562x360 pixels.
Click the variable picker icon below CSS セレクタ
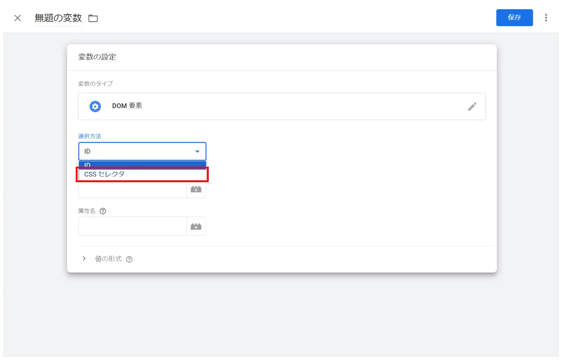[x=196, y=189]
